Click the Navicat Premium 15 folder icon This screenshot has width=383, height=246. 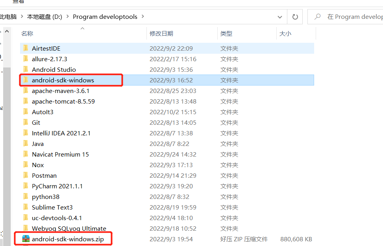(x=26, y=154)
